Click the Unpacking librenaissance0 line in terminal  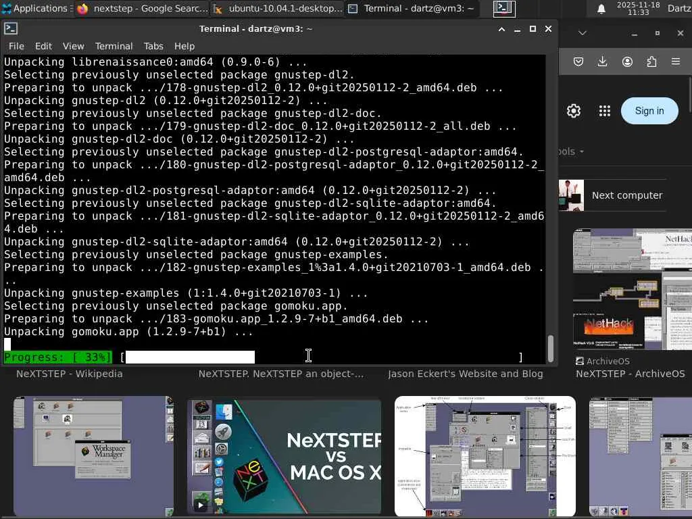tap(155, 61)
